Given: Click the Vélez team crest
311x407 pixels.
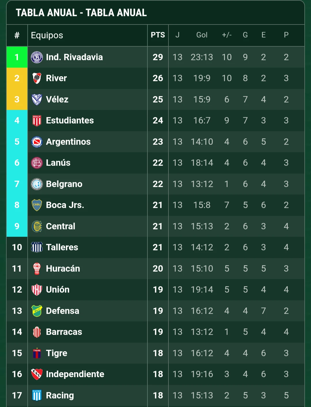Looking at the screenshot, I should 37,99.
